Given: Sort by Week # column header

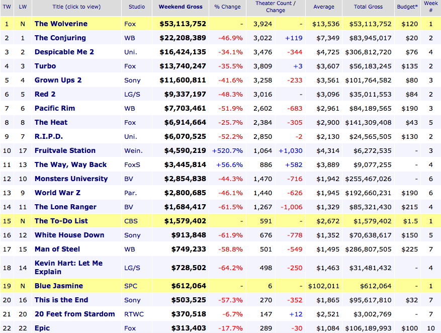Looking at the screenshot, I should point(430,7).
